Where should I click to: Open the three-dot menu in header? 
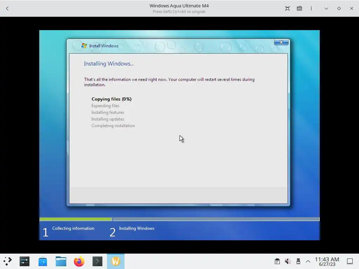[311, 8]
